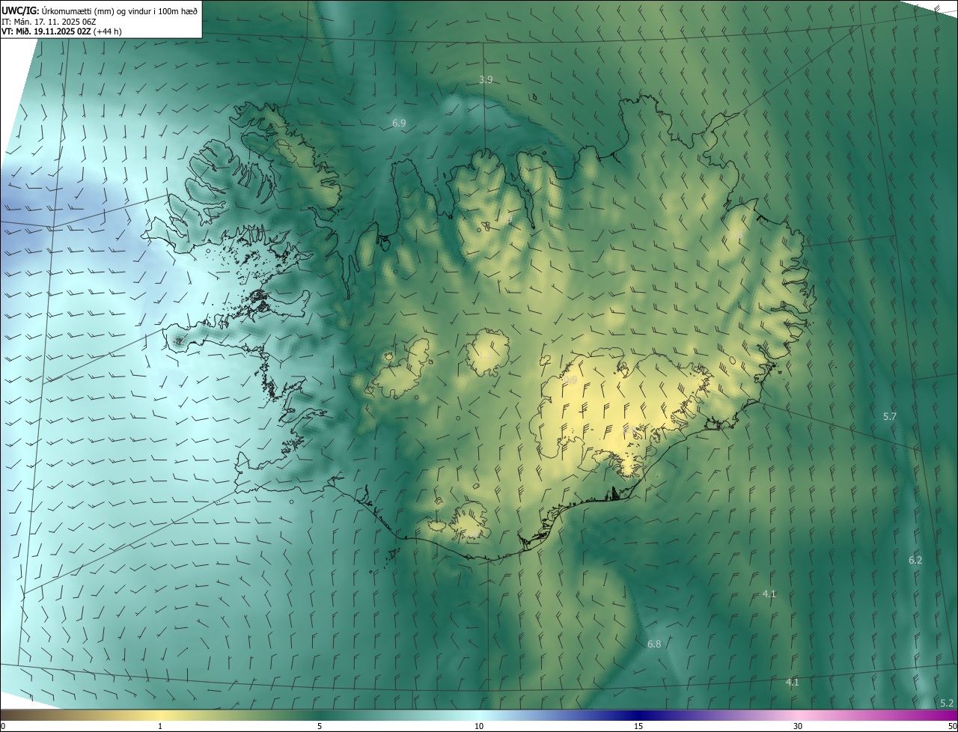
Task: Click the 15 tick label on color scale
Action: click(x=638, y=726)
